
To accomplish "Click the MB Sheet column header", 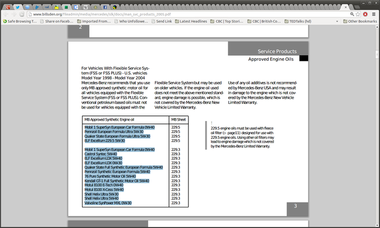I will [178, 120].
